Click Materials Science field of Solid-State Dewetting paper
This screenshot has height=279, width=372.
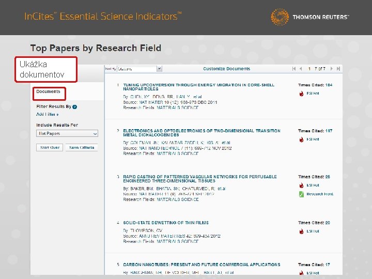click(x=177, y=241)
